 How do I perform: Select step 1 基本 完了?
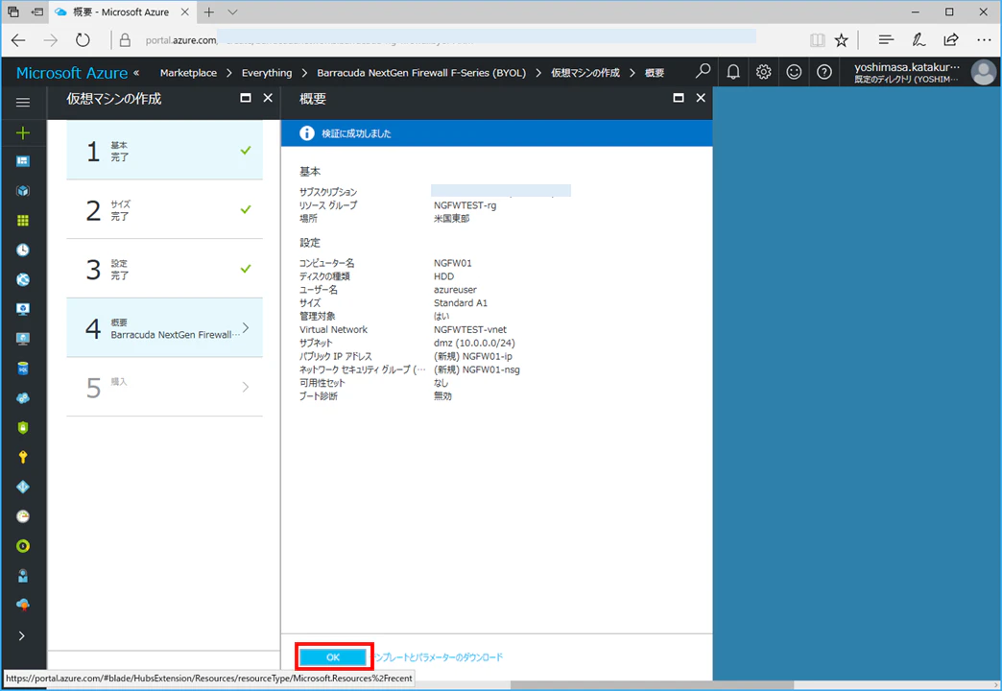point(164,151)
